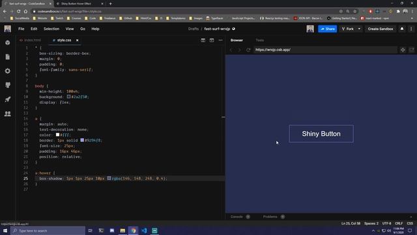This screenshot has width=417, height=235.
Task: Open preview in new window icon
Action: [x=411, y=50]
